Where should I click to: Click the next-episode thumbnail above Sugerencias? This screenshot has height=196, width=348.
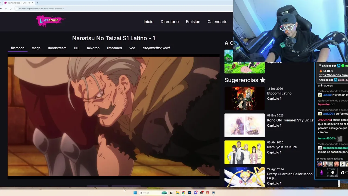(x=244, y=62)
